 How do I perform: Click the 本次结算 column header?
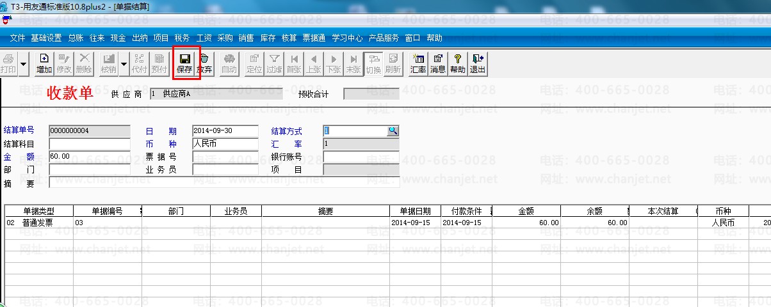click(663, 210)
